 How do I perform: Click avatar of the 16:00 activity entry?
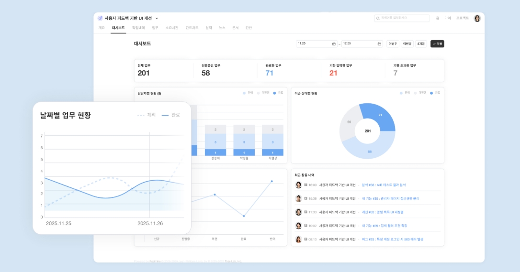click(x=298, y=185)
